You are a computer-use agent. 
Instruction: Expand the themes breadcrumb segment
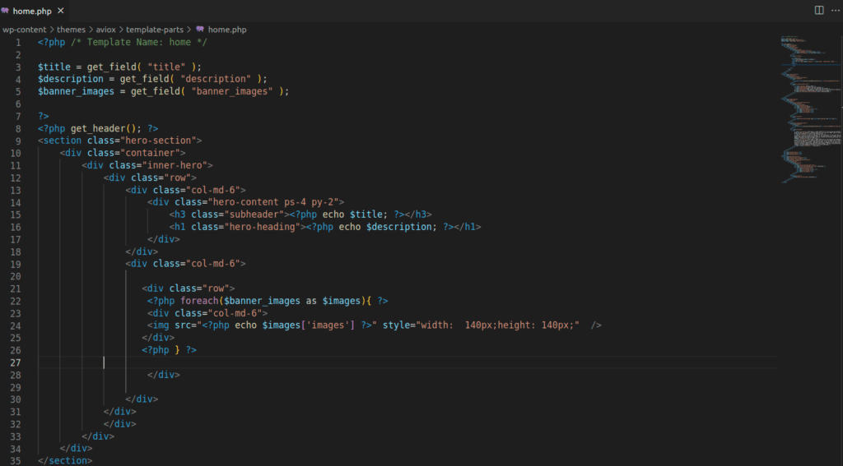tap(71, 30)
